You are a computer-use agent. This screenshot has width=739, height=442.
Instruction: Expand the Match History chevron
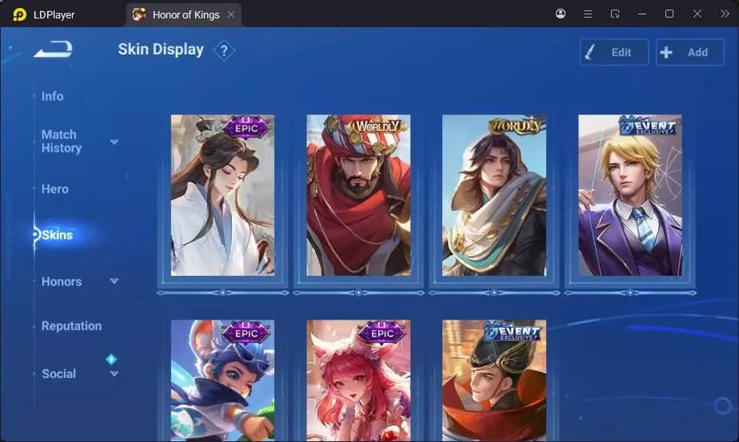pyautogui.click(x=114, y=141)
